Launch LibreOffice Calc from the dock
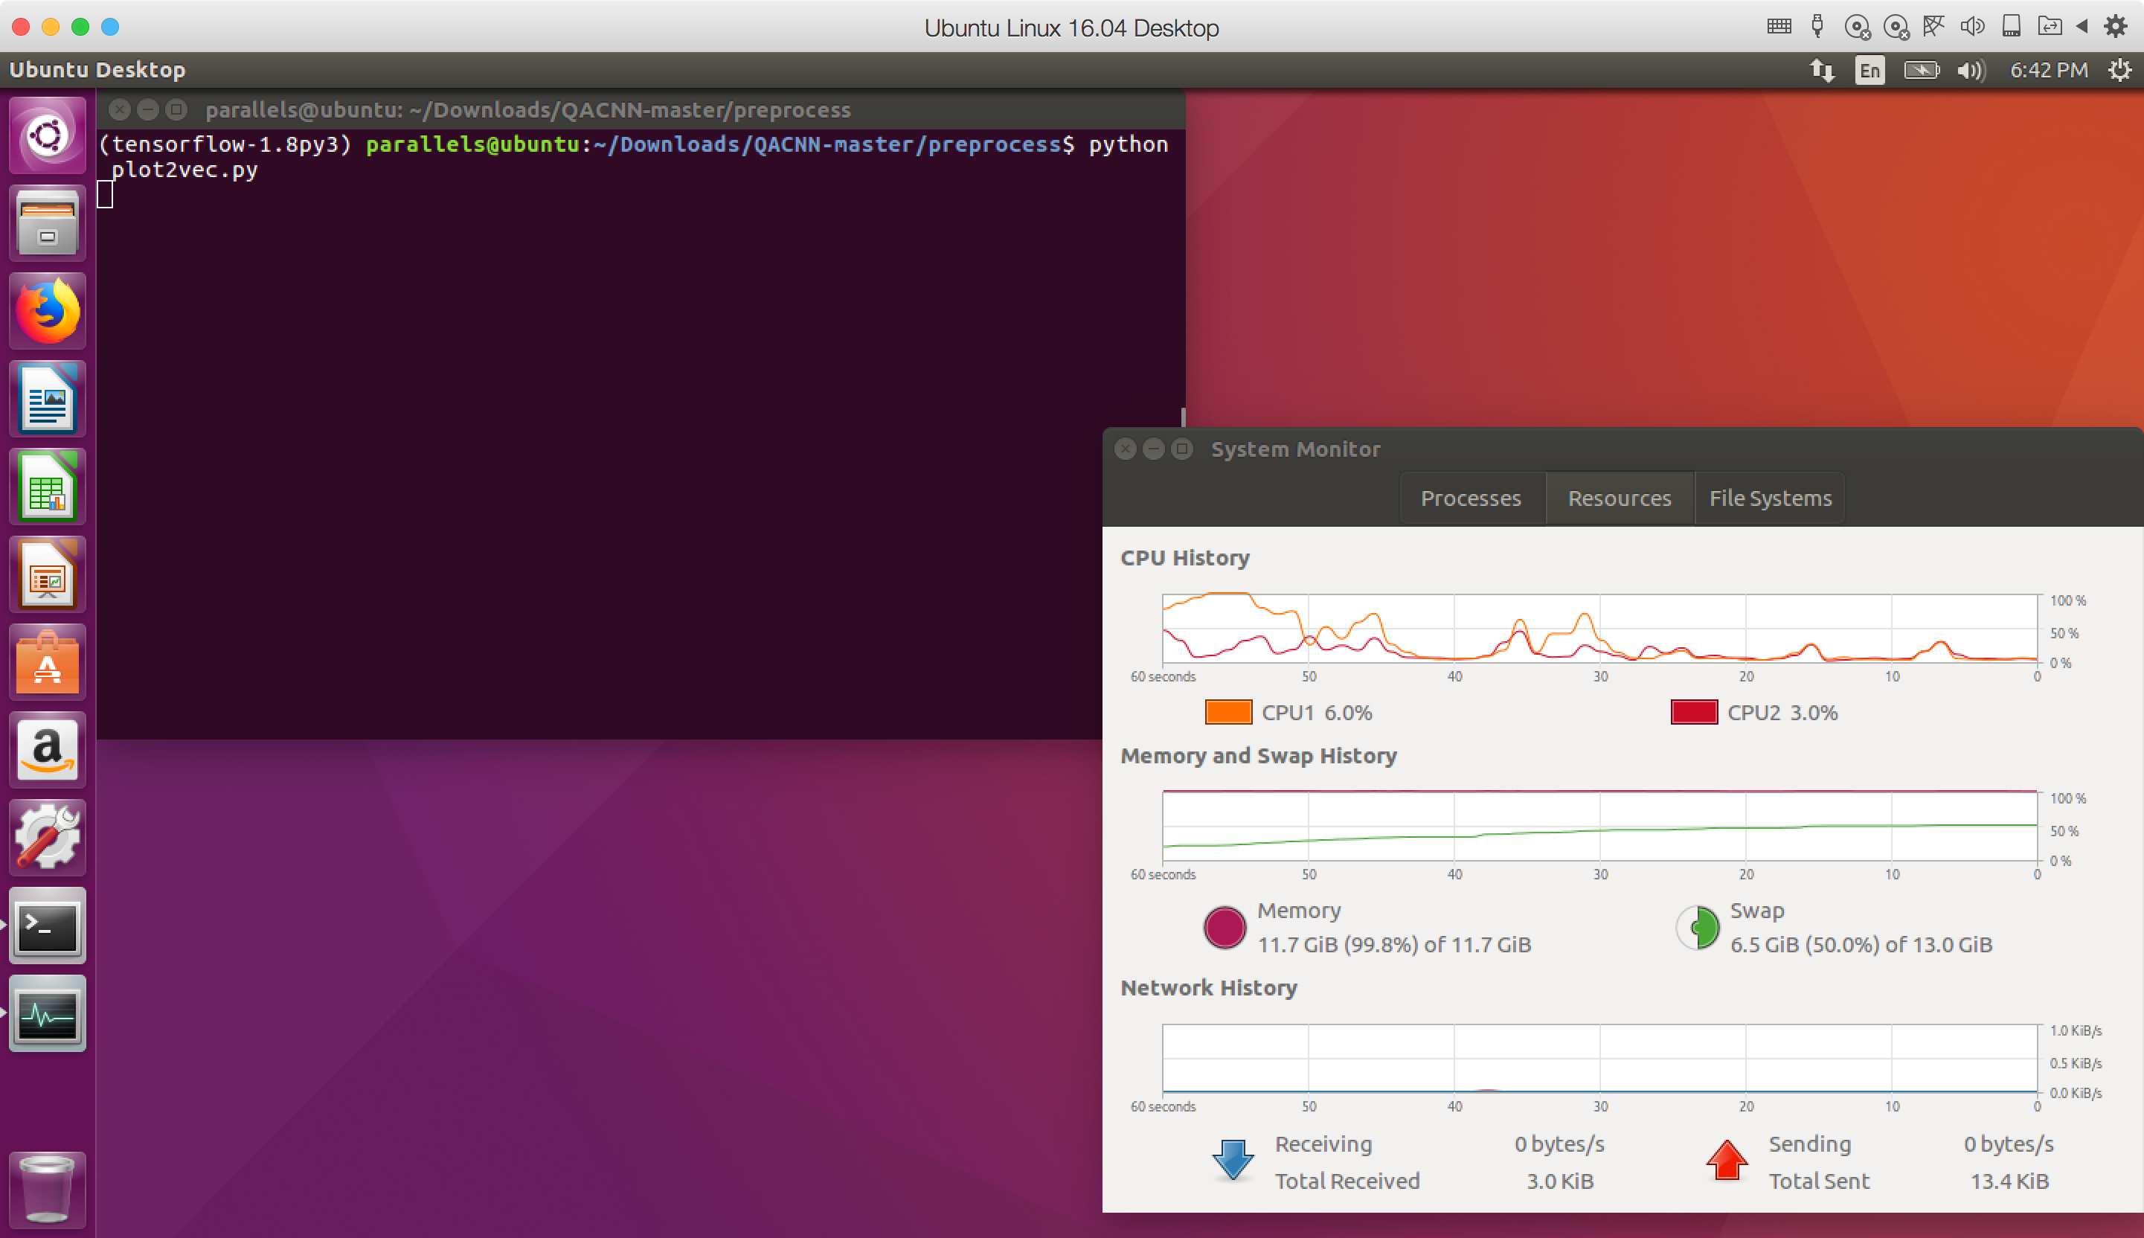Image resolution: width=2144 pixels, height=1238 pixels. [x=48, y=487]
